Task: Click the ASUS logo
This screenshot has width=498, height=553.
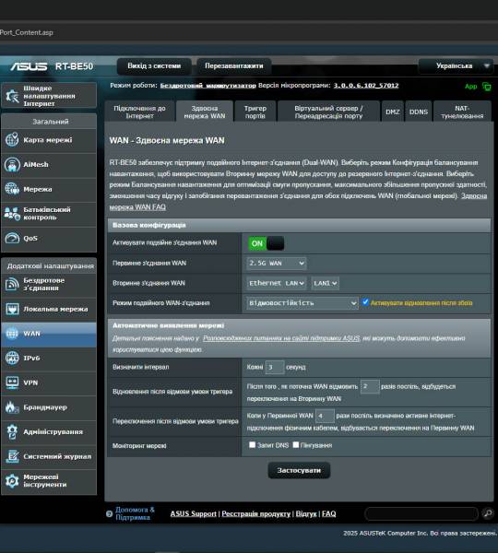Action: (29, 66)
